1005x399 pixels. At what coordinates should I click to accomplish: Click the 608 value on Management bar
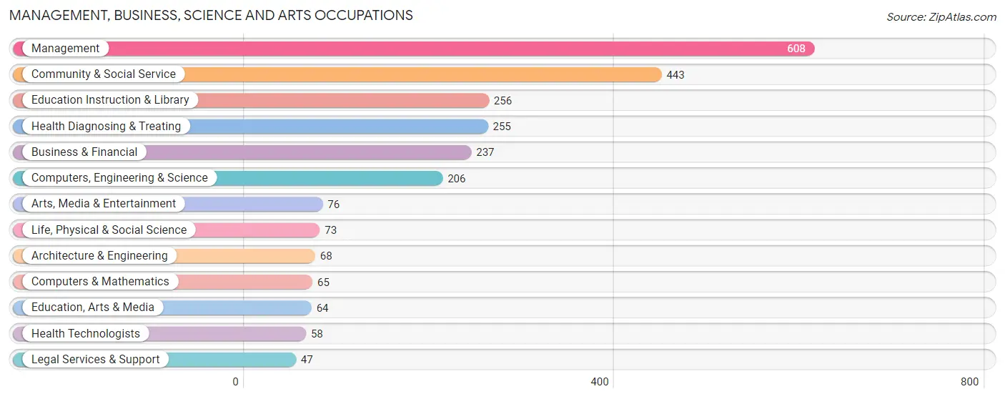tap(796, 49)
